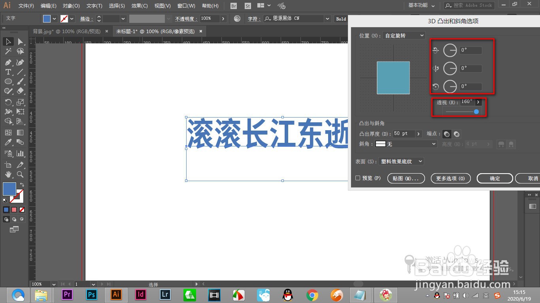
Task: Open the 窗口(W) menu
Action: coord(186,6)
